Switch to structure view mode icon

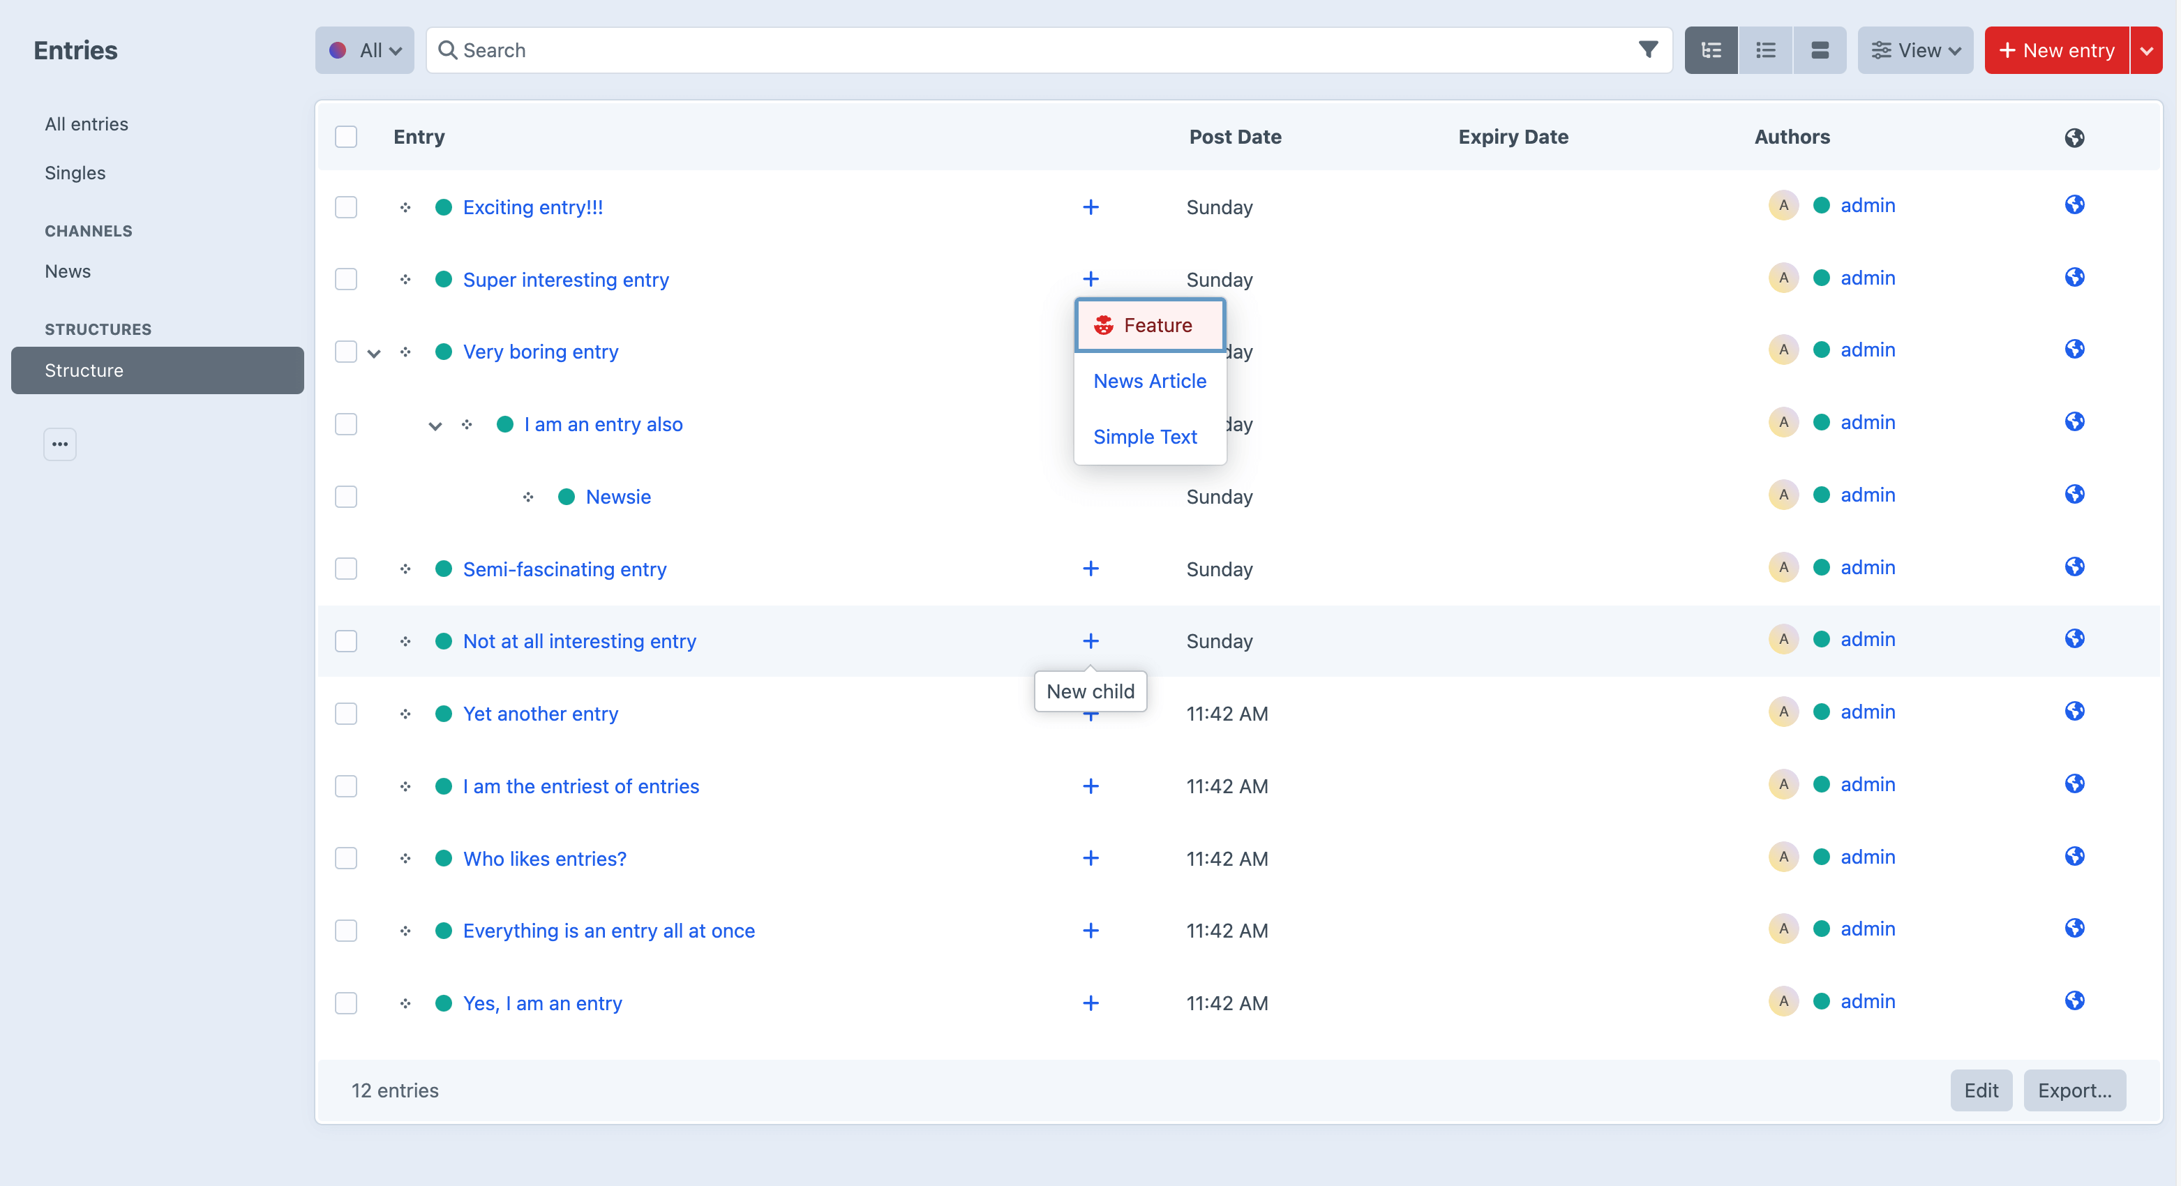pos(1710,50)
